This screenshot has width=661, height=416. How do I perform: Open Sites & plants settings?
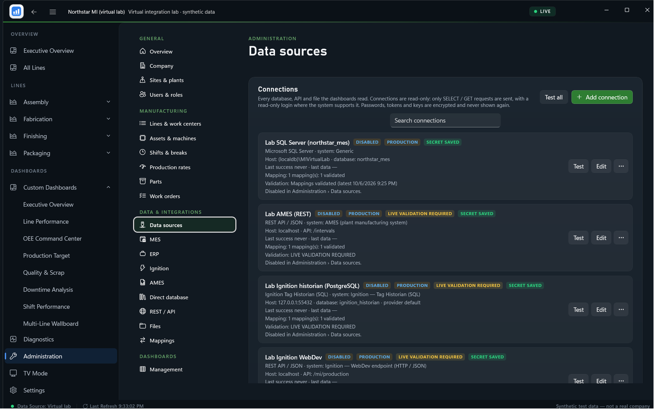tap(185, 80)
